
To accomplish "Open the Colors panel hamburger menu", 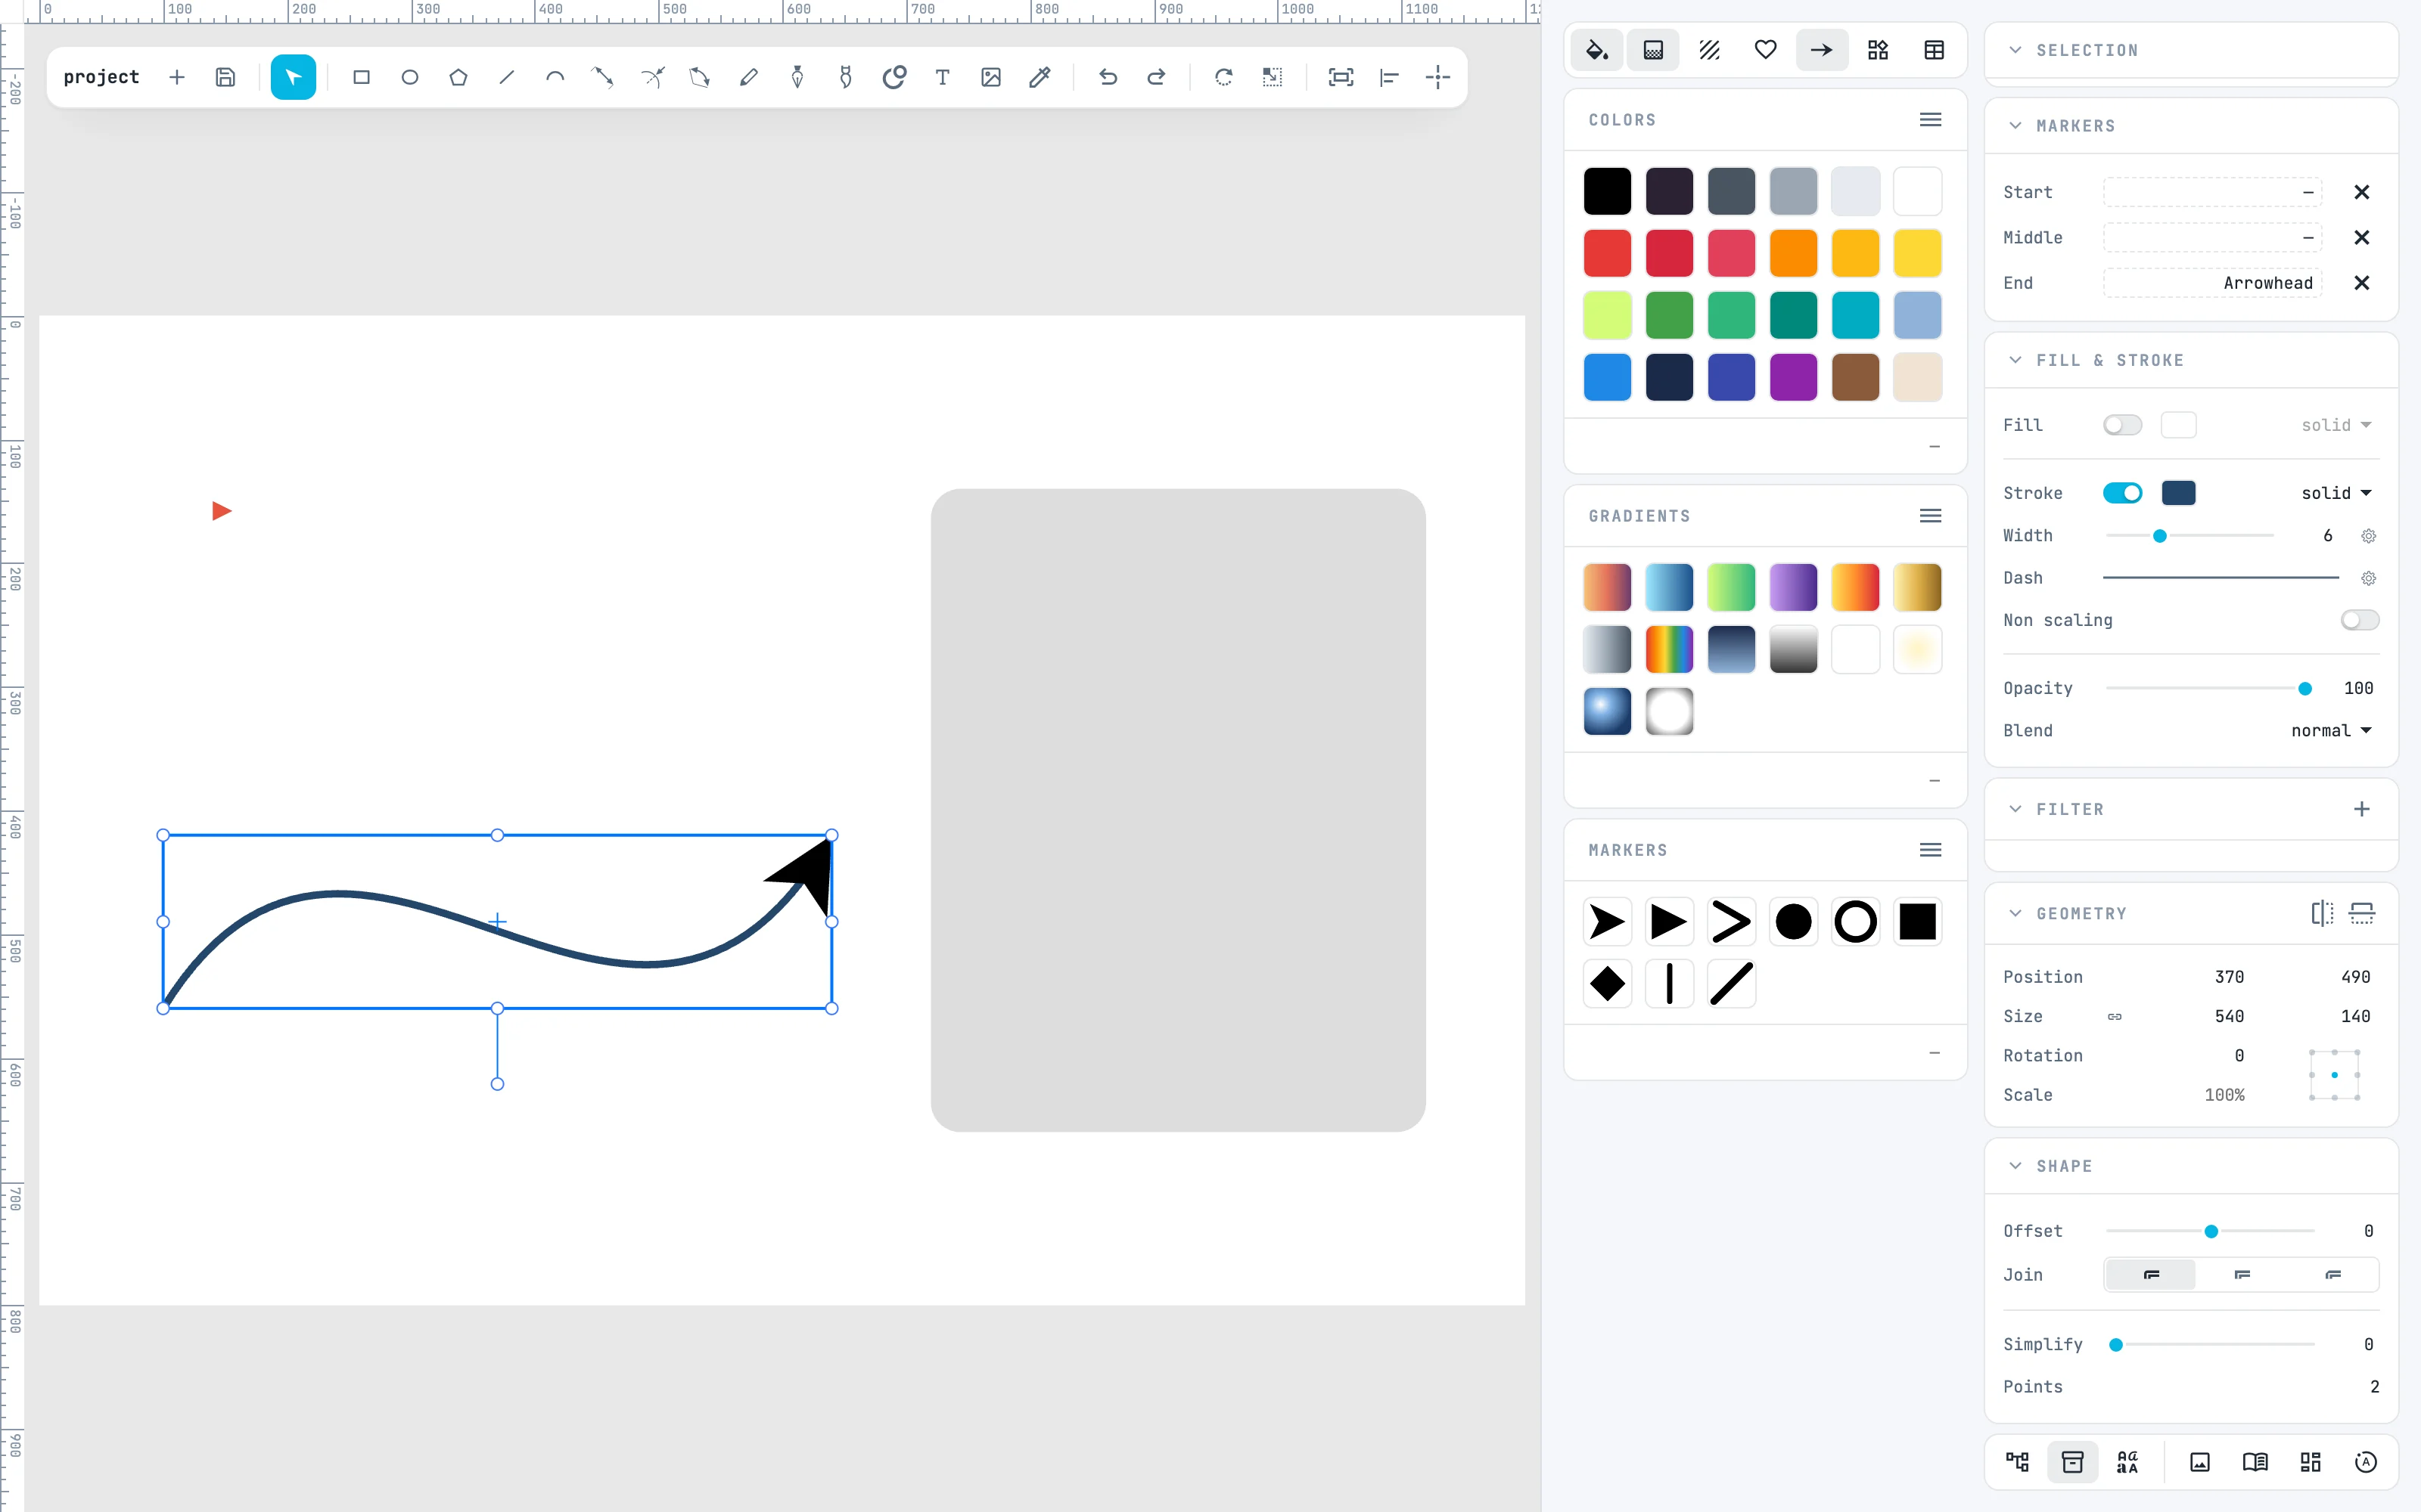I will pos(1931,120).
